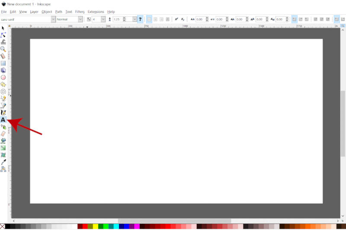The height and width of the screenshot is (230, 346).
Task: Select the Text tool in toolbox
Action: pos(3,120)
